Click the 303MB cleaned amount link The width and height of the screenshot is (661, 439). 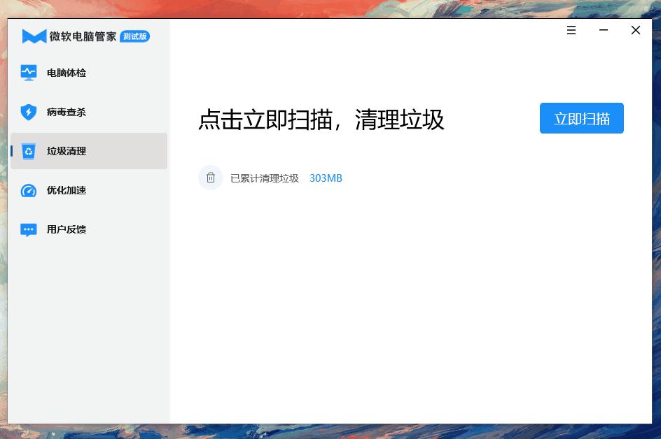point(326,178)
